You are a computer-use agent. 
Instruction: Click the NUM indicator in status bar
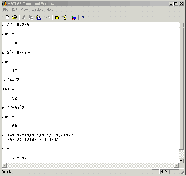(x=164, y=172)
